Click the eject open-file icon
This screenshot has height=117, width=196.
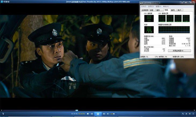click(x=186, y=114)
